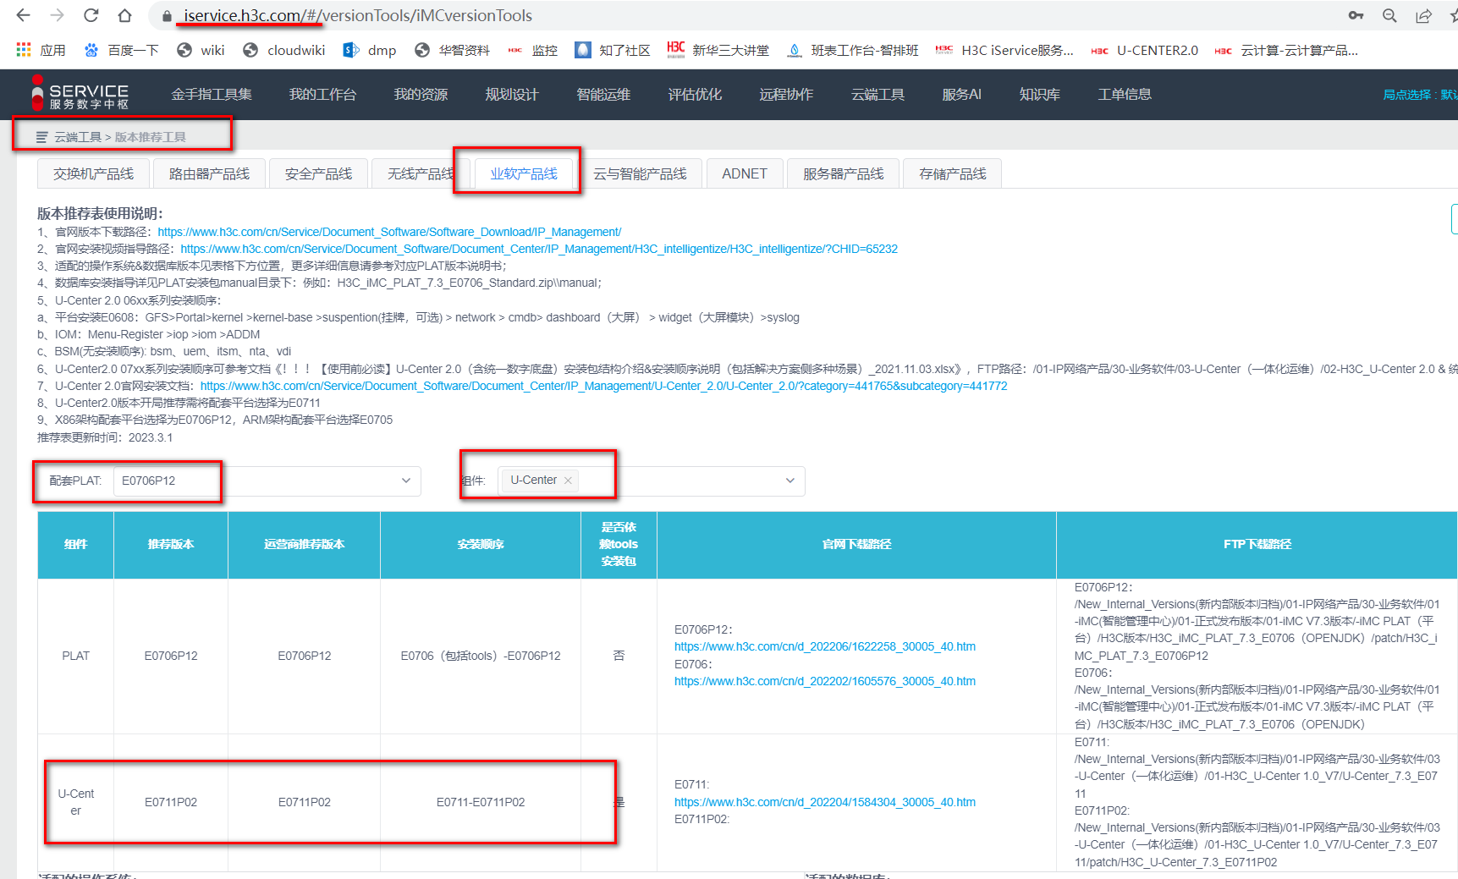Open the 华智资料 bookmark
The width and height of the screenshot is (1458, 879).
(x=452, y=50)
